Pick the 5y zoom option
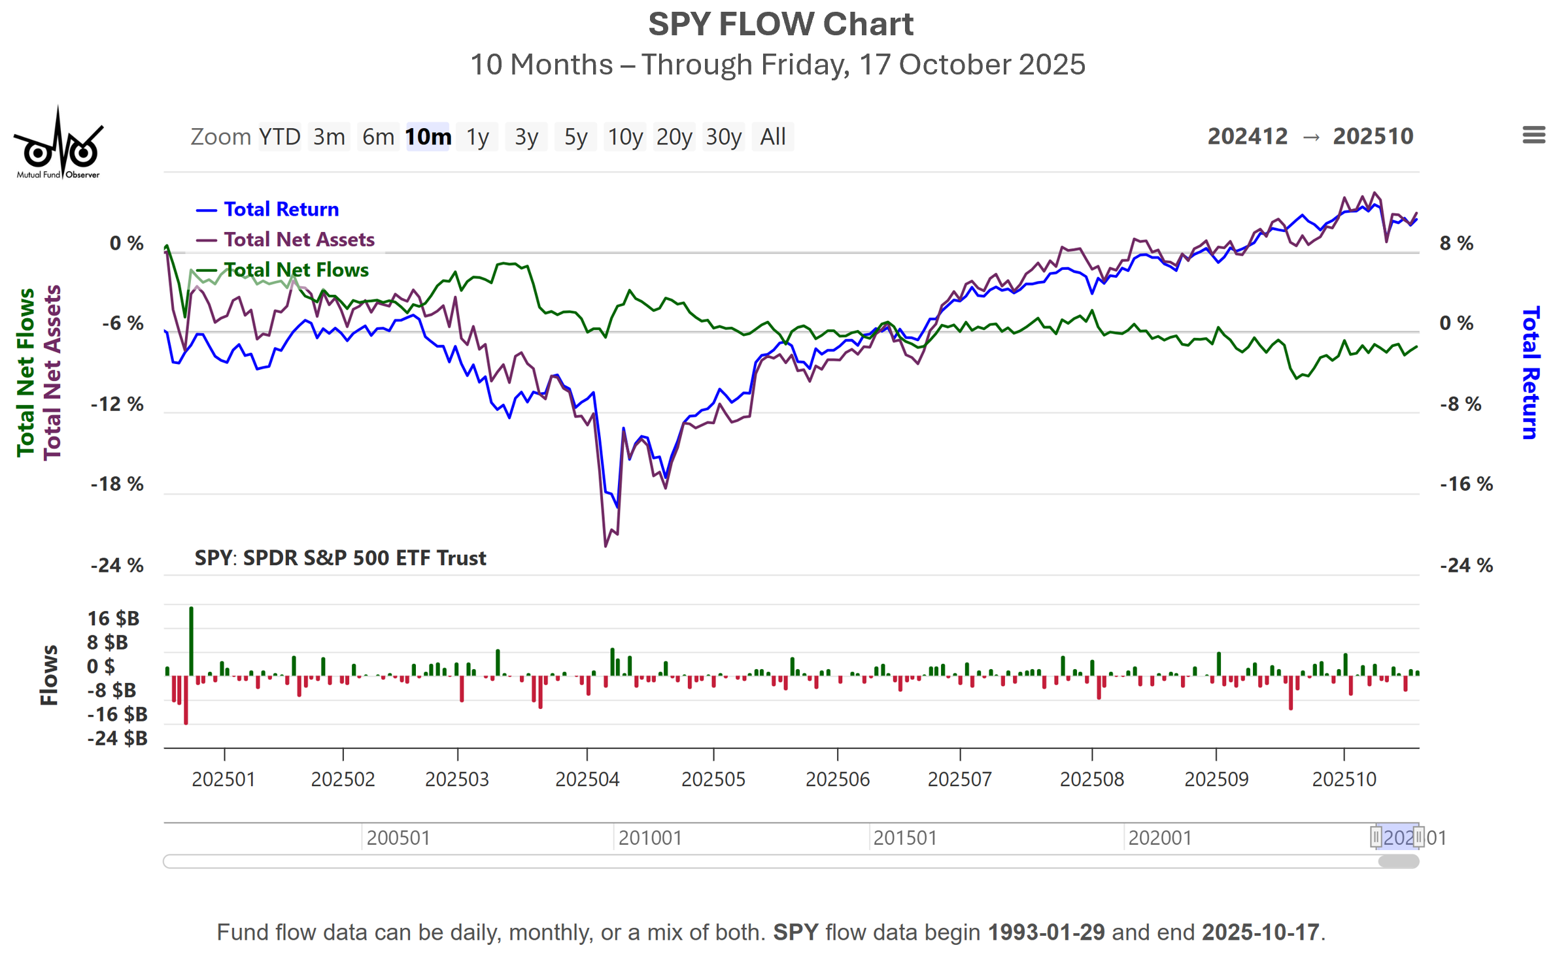1555x956 pixels. pos(575,137)
